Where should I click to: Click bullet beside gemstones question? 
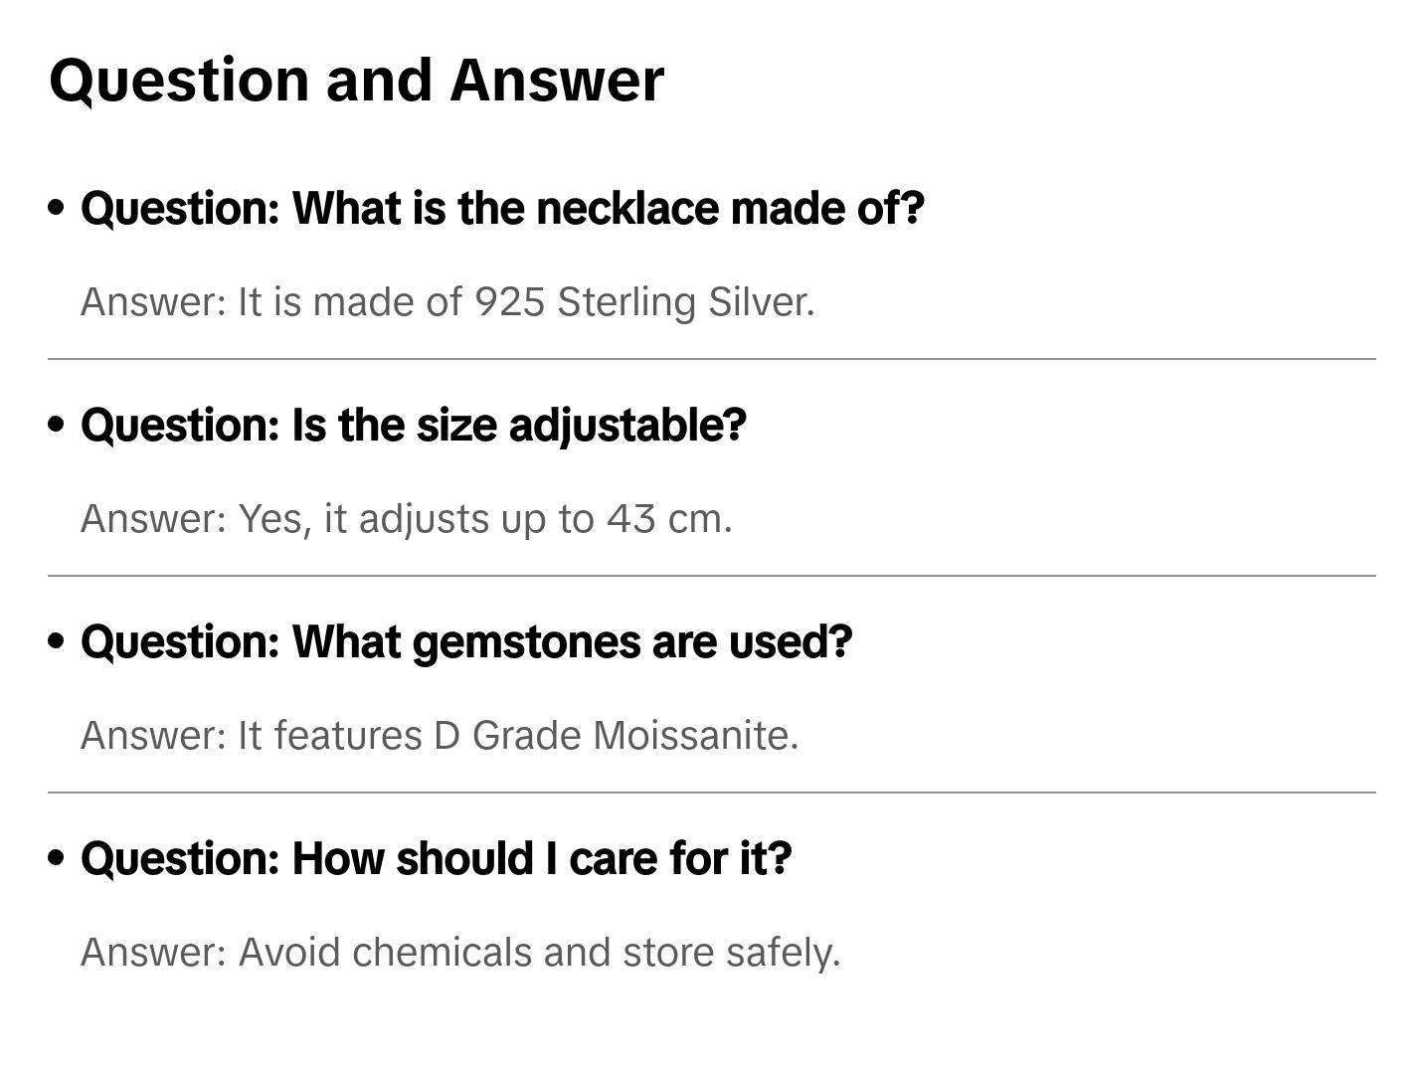(x=57, y=641)
